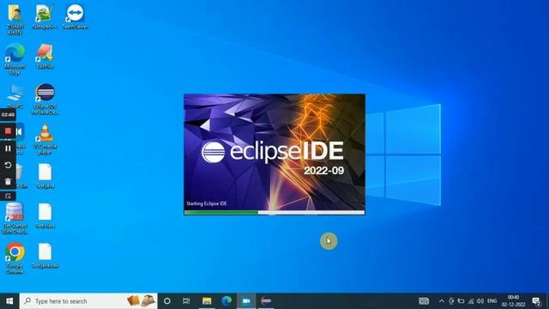Screen dimensions: 549x309
Task: Pause the screen recording
Action: coord(8,148)
